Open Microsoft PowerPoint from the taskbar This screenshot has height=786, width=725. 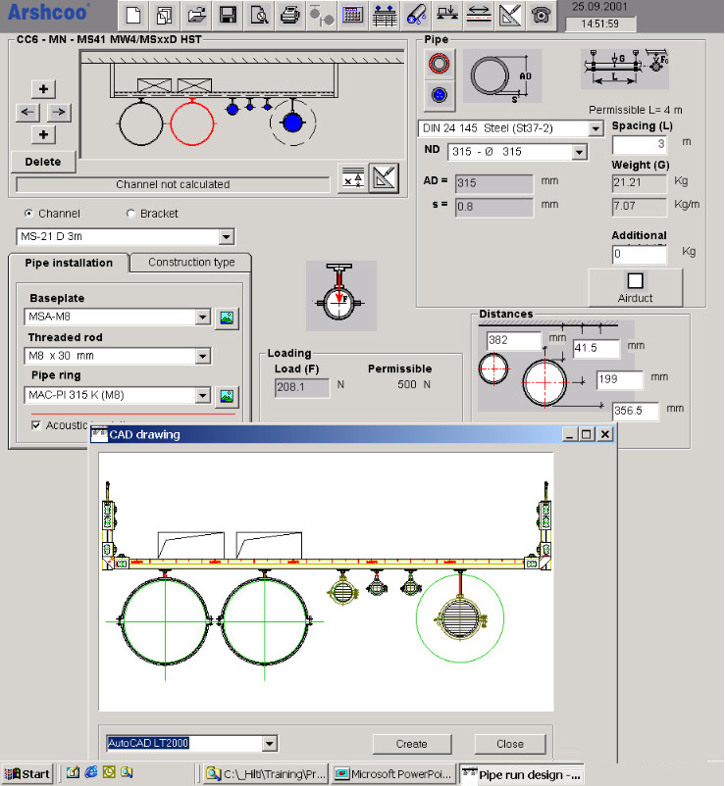coord(394,774)
